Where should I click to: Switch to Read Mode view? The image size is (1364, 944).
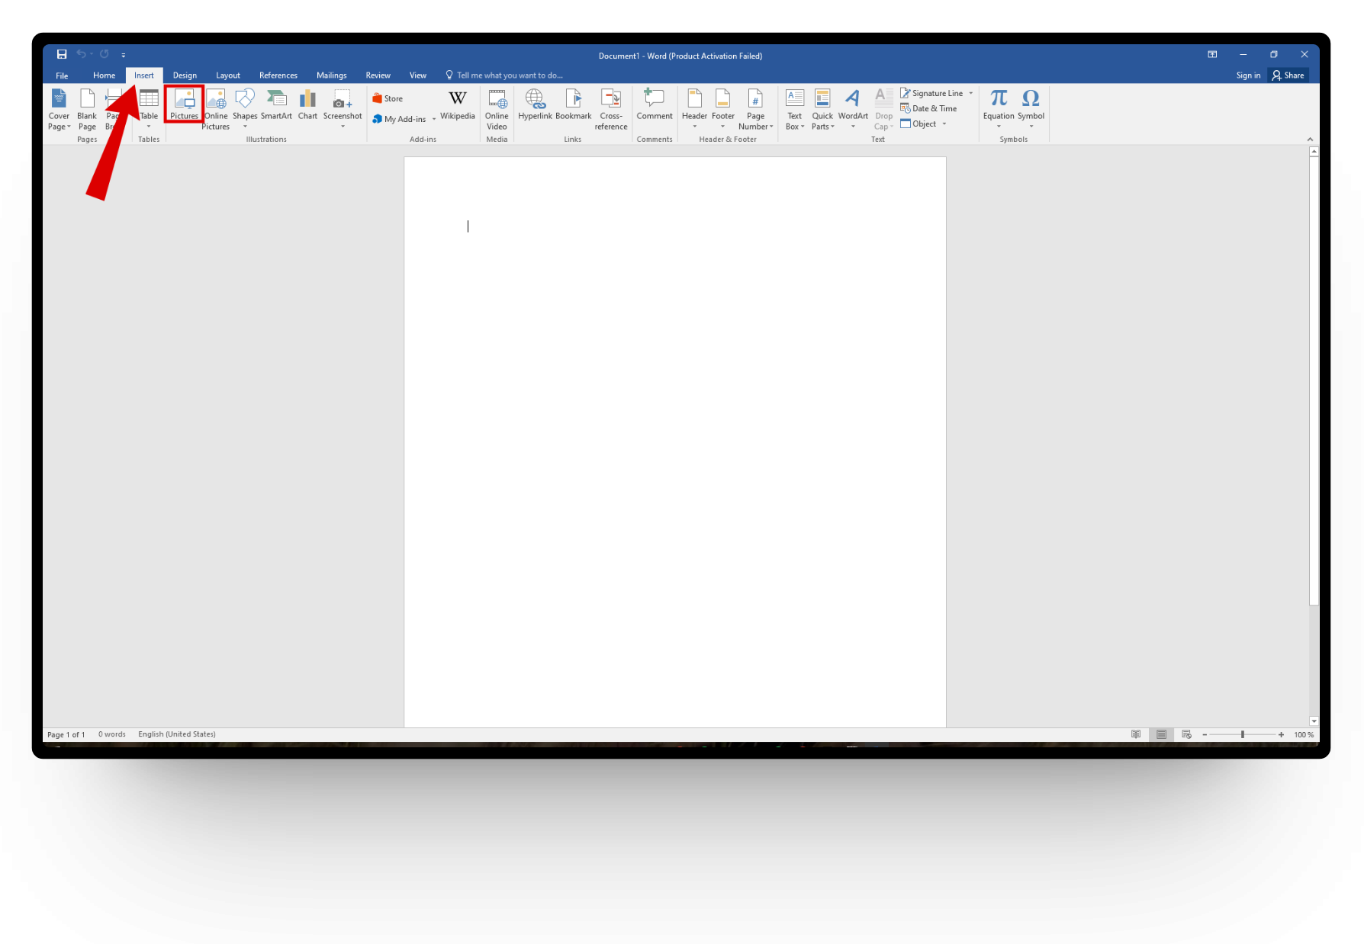[1136, 734]
